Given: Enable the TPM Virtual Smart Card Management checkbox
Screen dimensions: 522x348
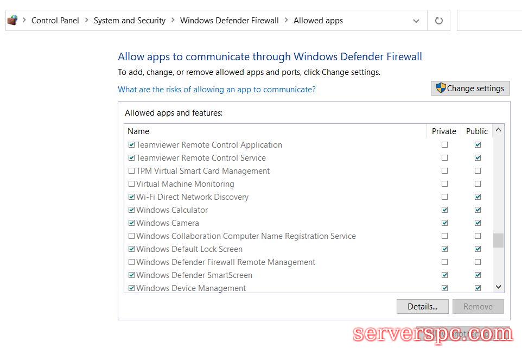Looking at the screenshot, I should (x=131, y=171).
